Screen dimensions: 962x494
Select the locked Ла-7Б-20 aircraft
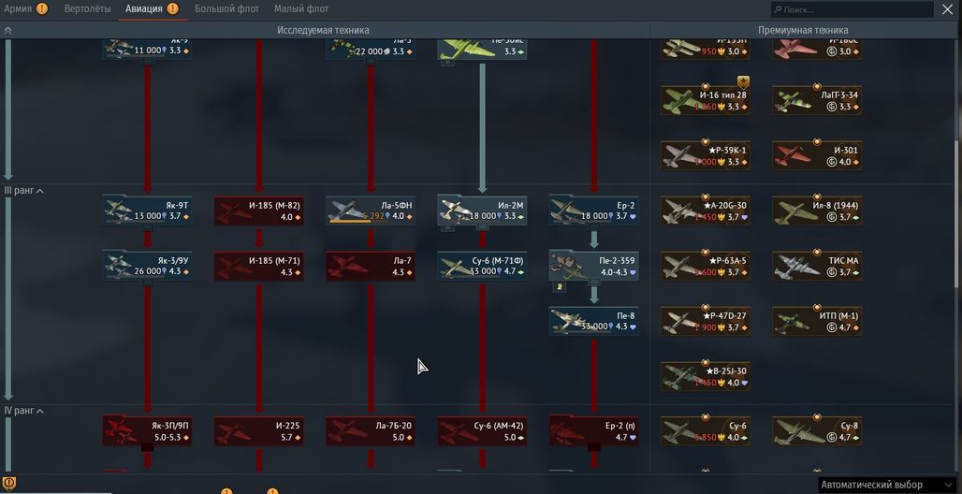pos(371,430)
